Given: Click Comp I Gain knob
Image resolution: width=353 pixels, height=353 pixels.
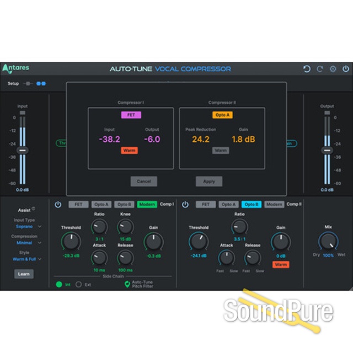Looking at the screenshot, I should pos(153,242).
